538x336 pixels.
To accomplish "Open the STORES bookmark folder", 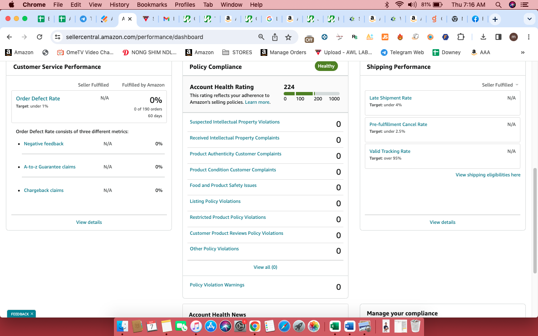I will [x=237, y=52].
